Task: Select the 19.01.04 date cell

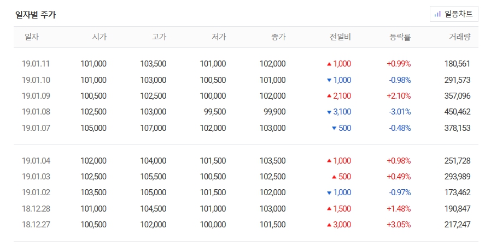Action: click(x=36, y=161)
